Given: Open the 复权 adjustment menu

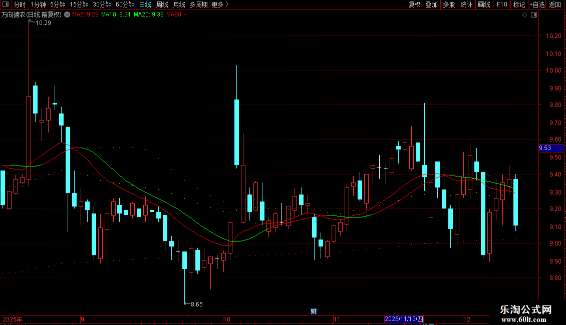Looking at the screenshot, I should pos(414,4).
